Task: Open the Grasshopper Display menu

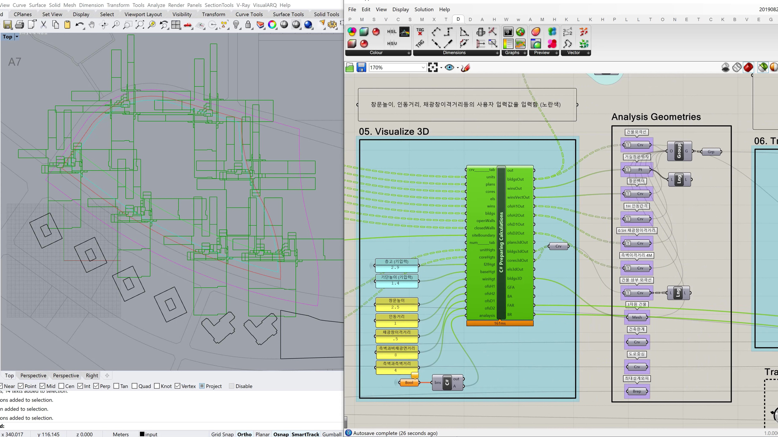Action: [x=401, y=9]
